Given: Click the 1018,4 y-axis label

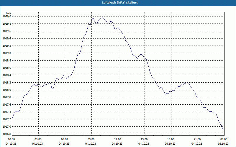Looking at the screenshot, I should tap(7, 75).
